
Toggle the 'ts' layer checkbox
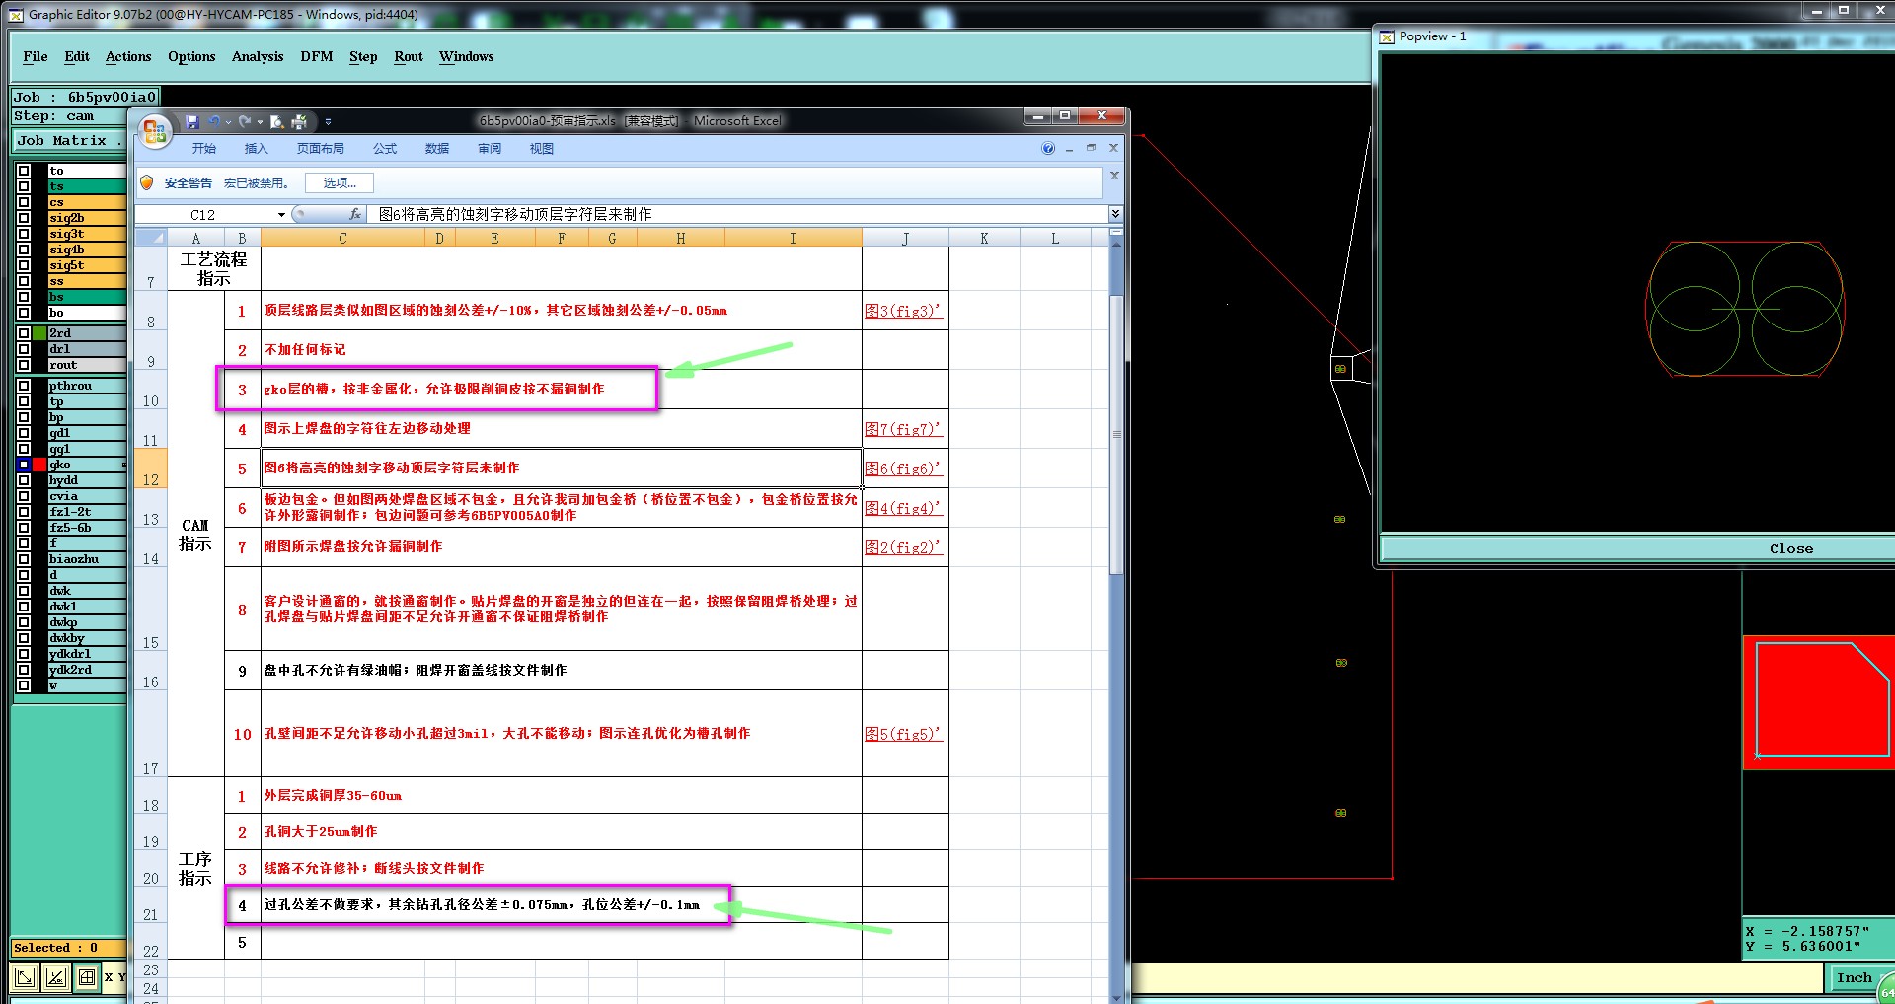[24, 186]
